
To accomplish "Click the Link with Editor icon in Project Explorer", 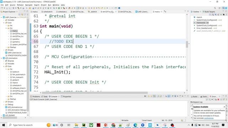I will [x=22, y=15].
